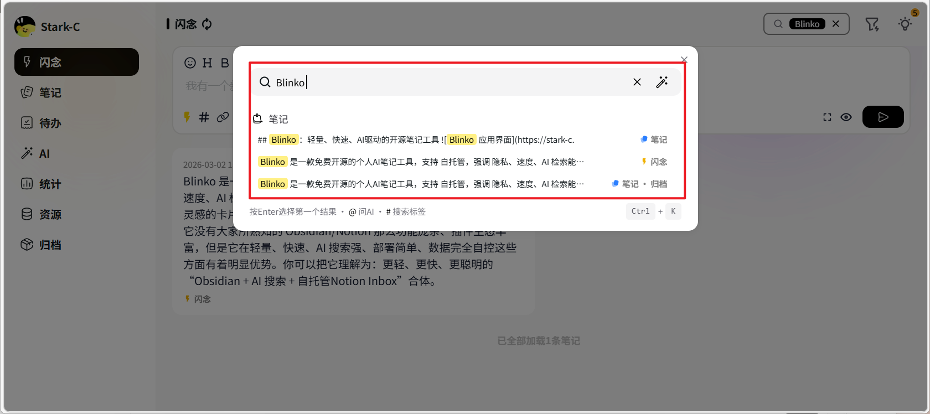Click the 闪念 tag under the note card
The image size is (930, 414).
[x=198, y=299]
